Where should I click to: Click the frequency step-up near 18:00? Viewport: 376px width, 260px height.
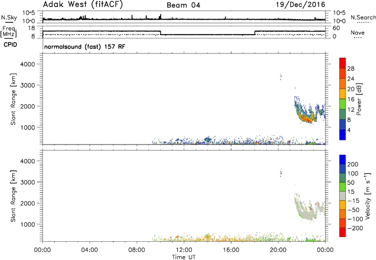(x=255, y=33)
